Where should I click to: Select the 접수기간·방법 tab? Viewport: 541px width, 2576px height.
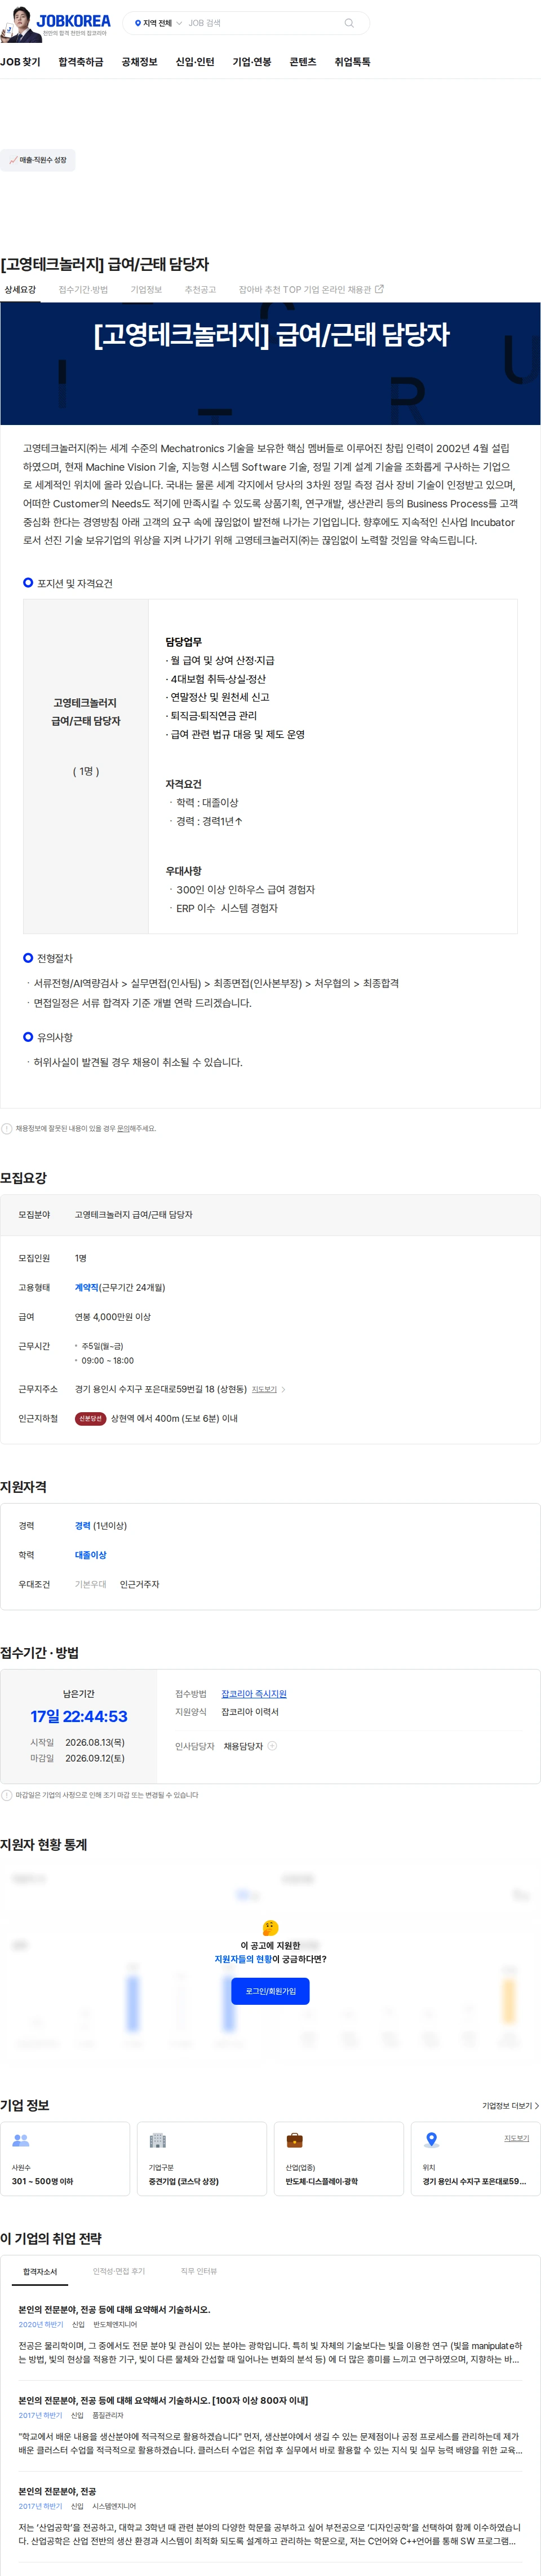pyautogui.click(x=83, y=290)
